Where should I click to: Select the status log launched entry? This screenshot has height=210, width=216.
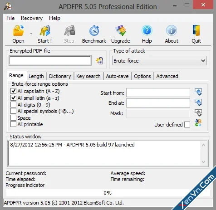coord(72,145)
